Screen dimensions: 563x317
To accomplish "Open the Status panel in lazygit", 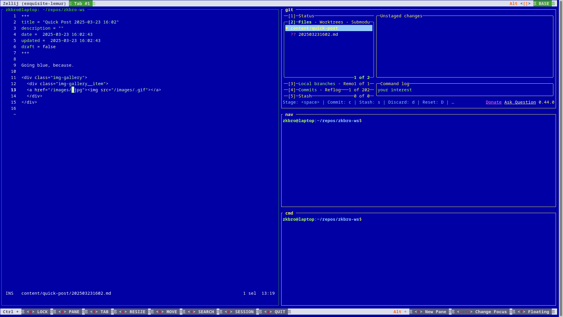I will coord(306,16).
